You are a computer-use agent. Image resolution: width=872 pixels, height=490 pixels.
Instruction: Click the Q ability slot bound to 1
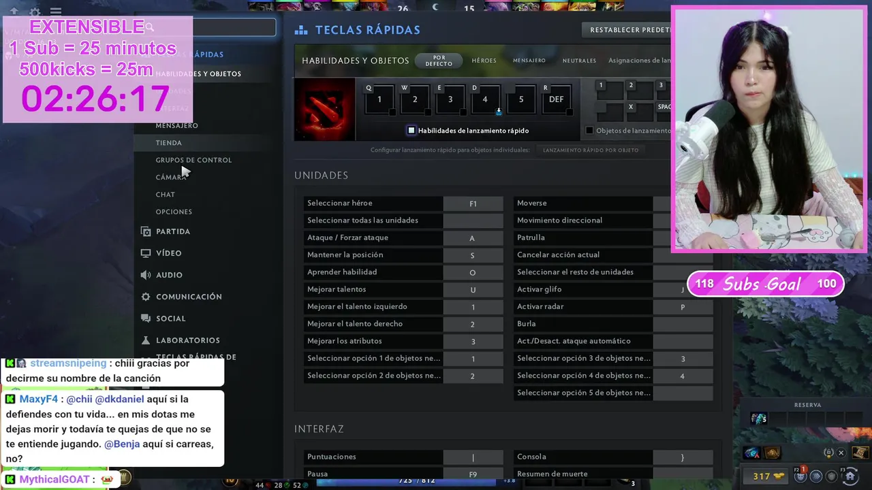pos(379,99)
